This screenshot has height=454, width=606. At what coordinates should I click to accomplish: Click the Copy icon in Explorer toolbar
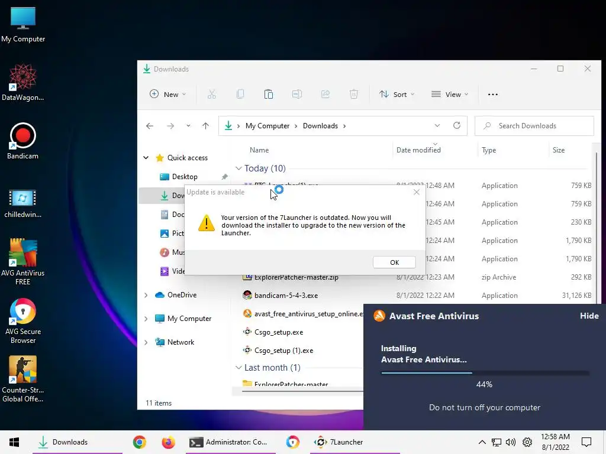point(240,94)
